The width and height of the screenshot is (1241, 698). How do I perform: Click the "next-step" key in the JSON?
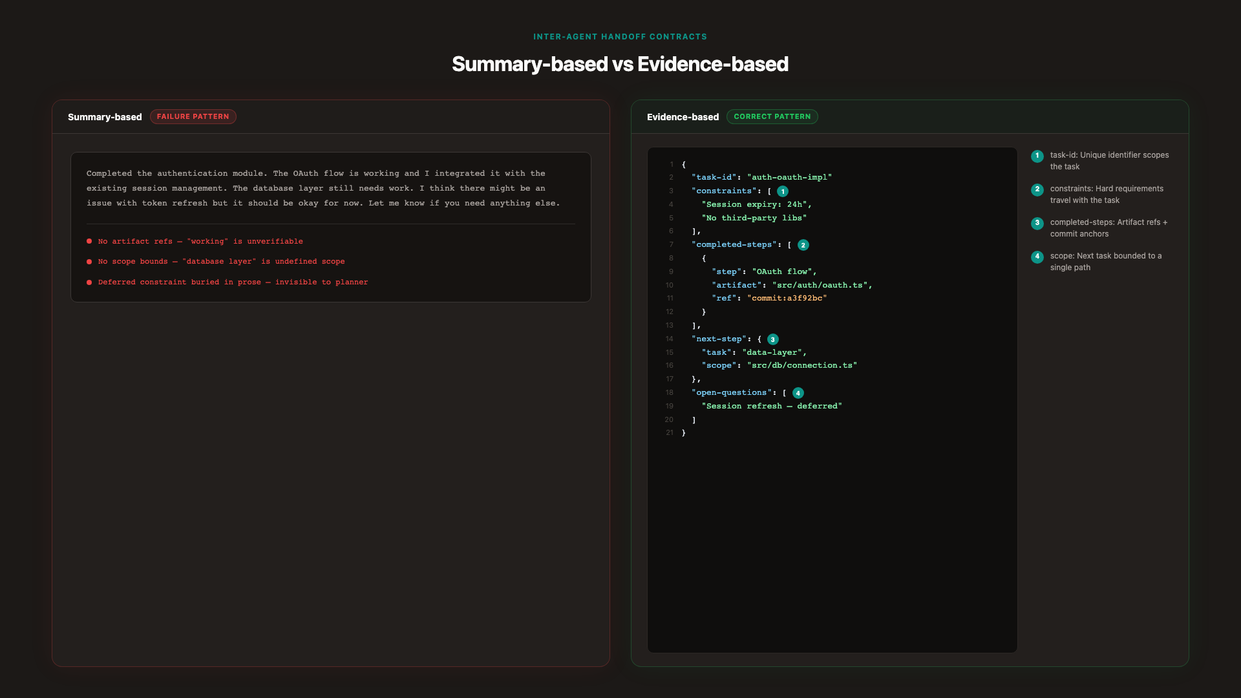(x=719, y=339)
